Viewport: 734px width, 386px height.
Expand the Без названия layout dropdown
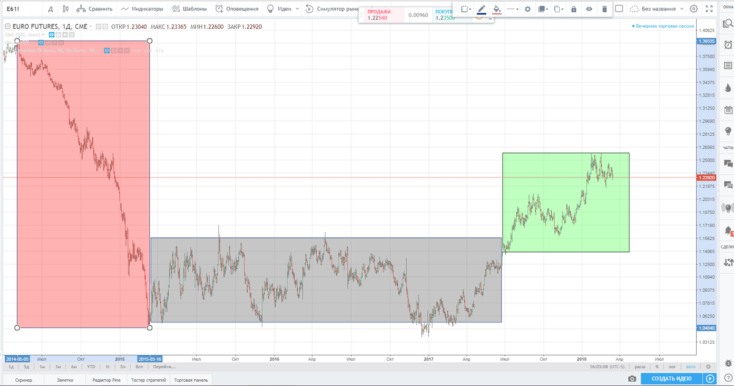click(682, 9)
